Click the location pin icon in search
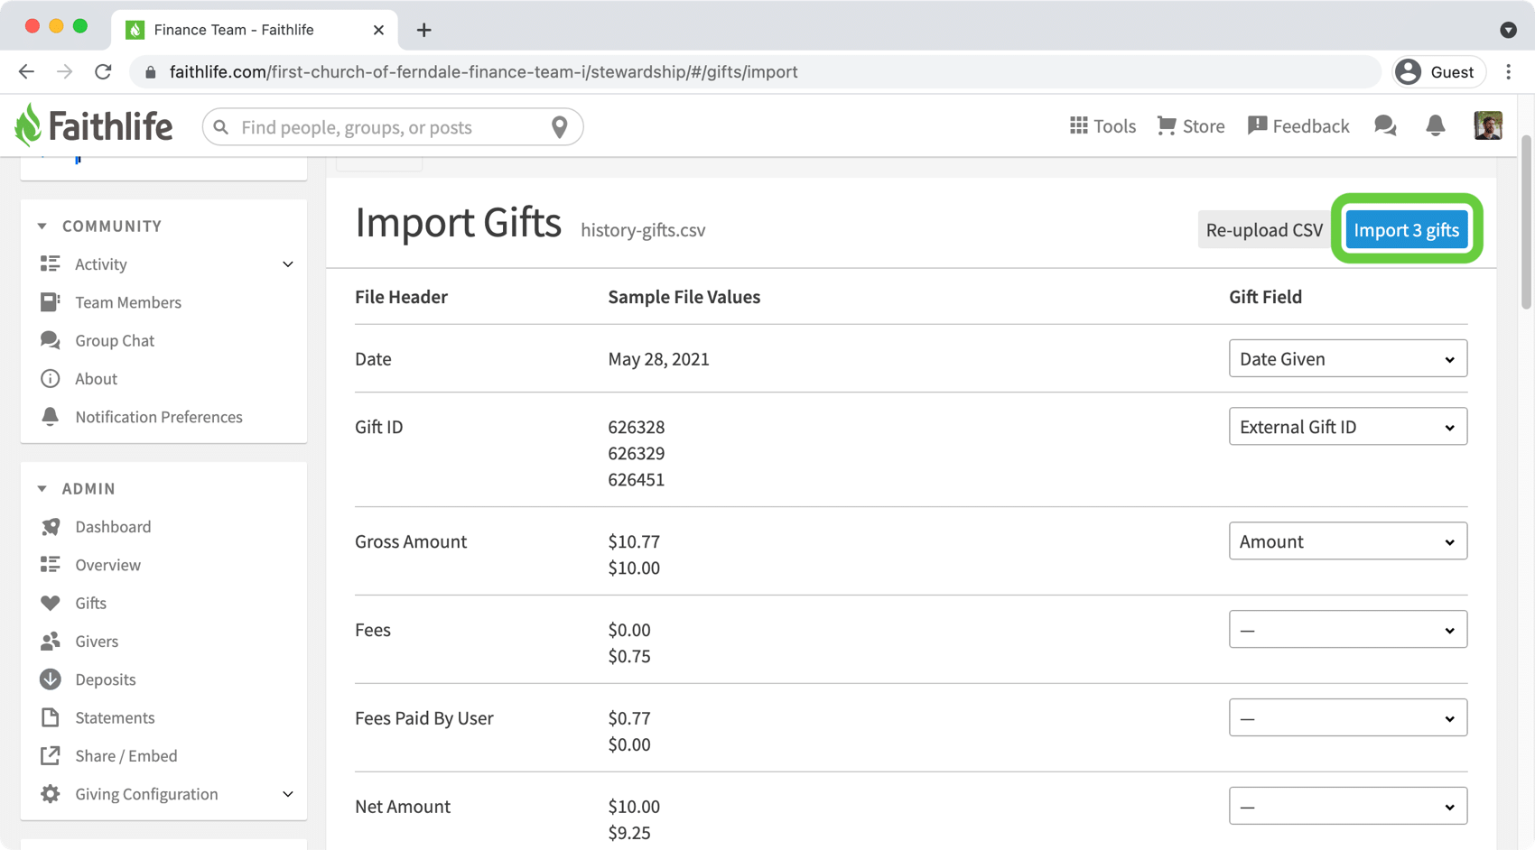This screenshot has width=1535, height=850. 560,127
